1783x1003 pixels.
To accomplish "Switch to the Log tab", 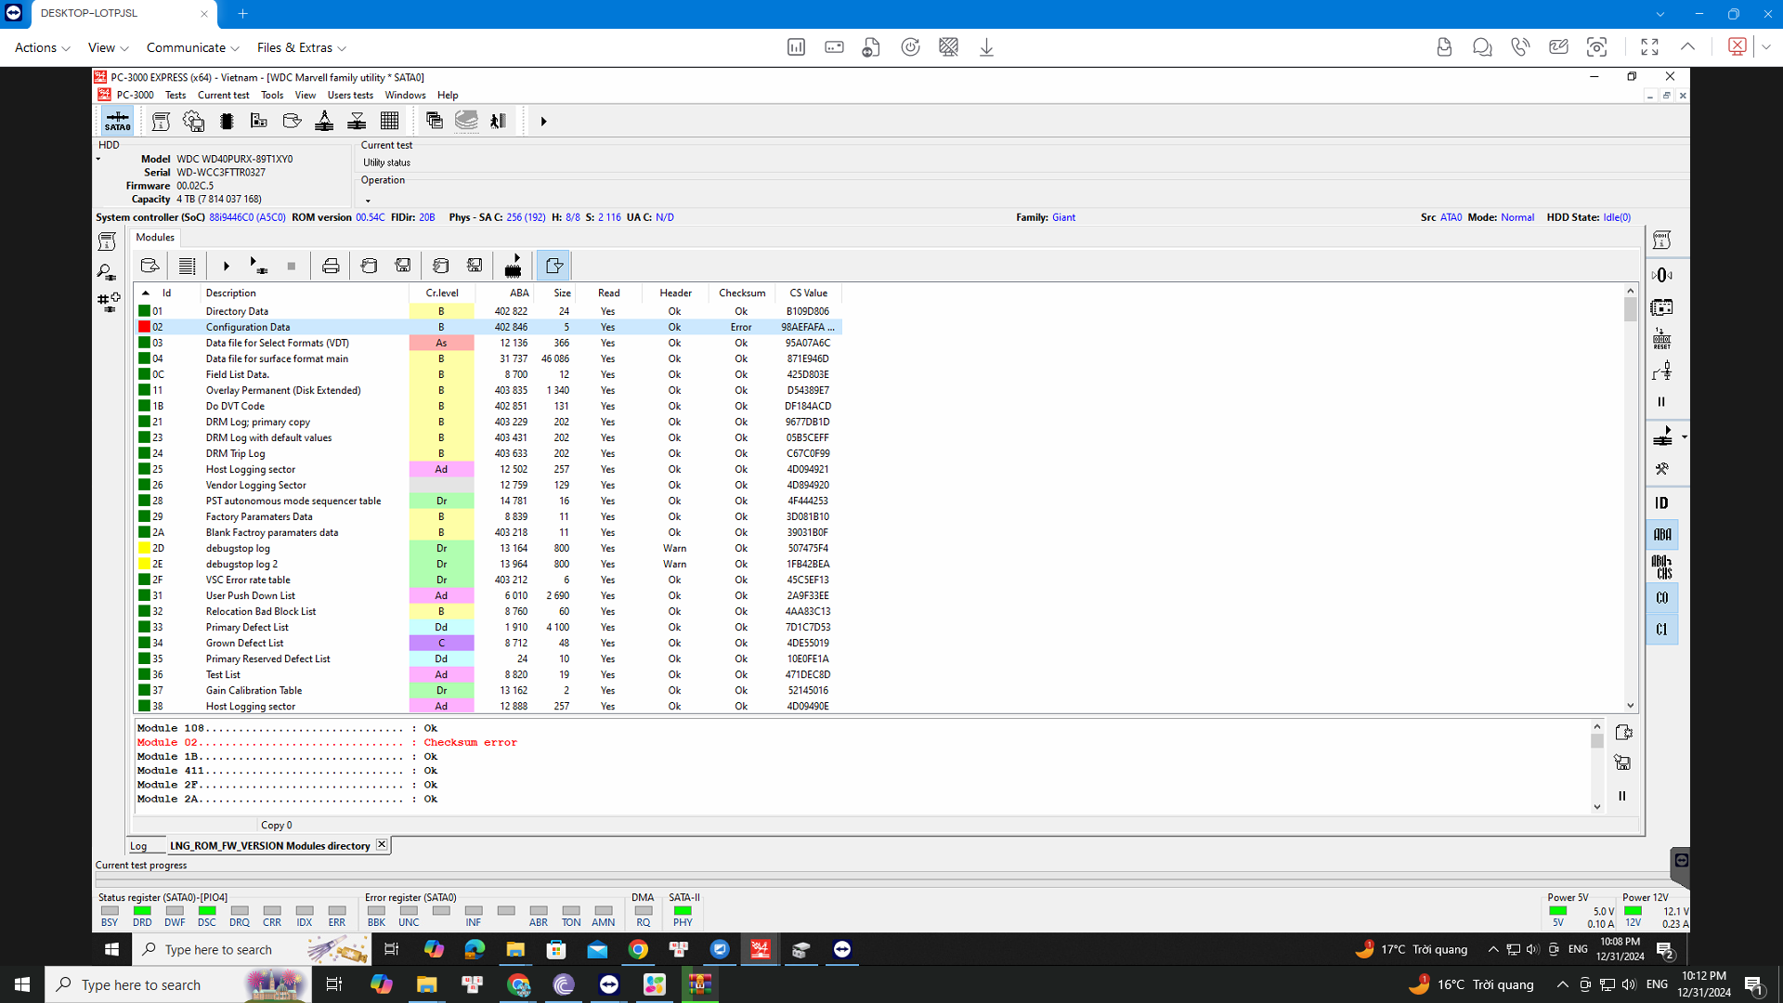I will pyautogui.click(x=138, y=846).
